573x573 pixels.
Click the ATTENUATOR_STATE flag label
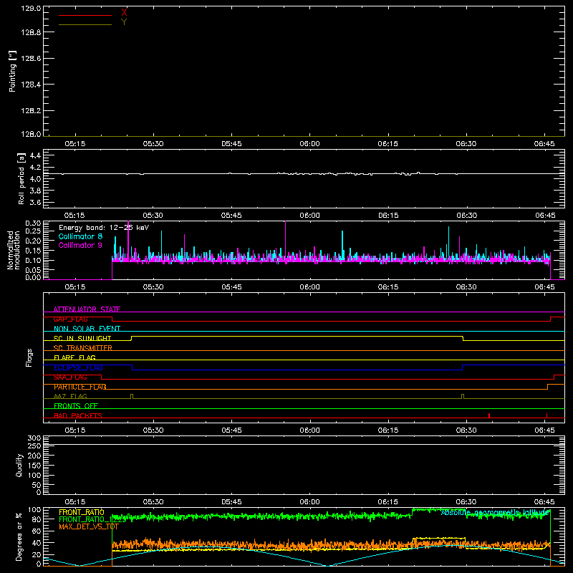coord(87,309)
